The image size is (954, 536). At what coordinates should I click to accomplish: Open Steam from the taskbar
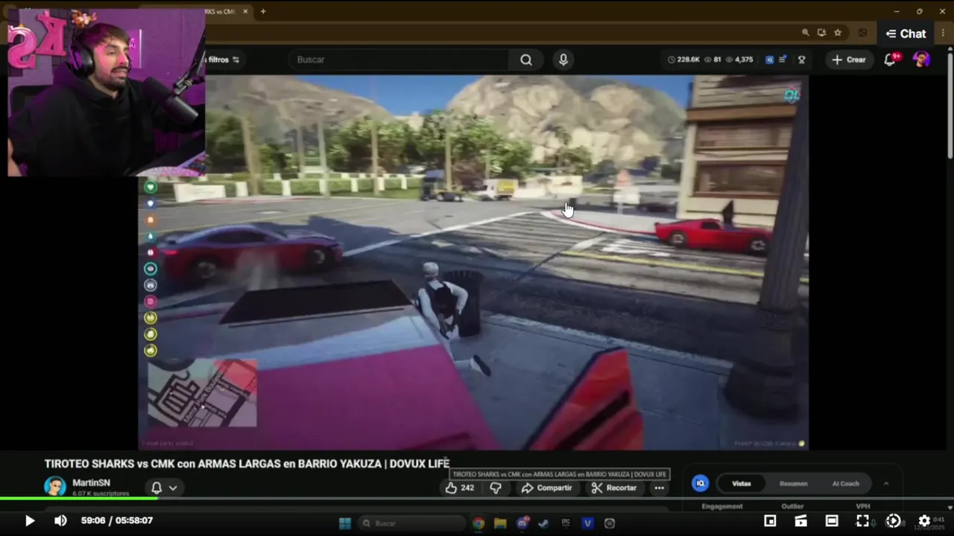tap(544, 523)
